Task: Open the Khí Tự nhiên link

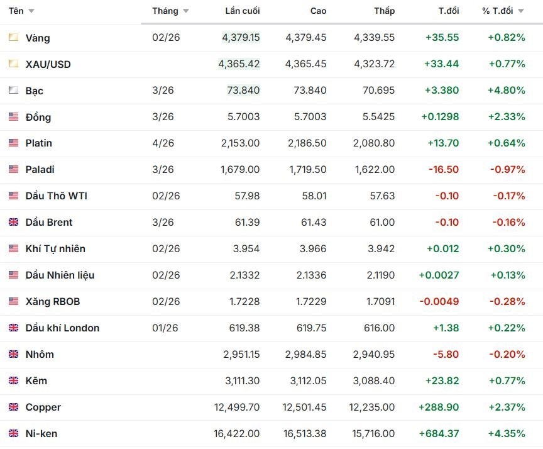Action: pos(55,249)
